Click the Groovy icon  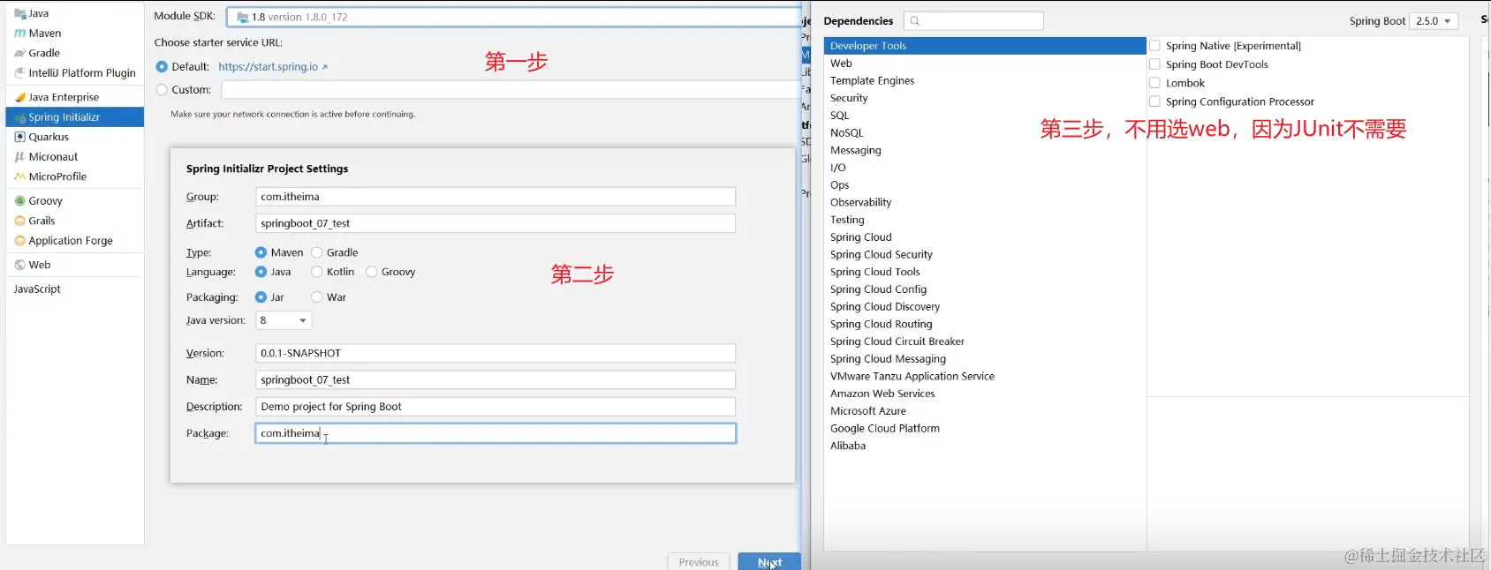point(19,201)
